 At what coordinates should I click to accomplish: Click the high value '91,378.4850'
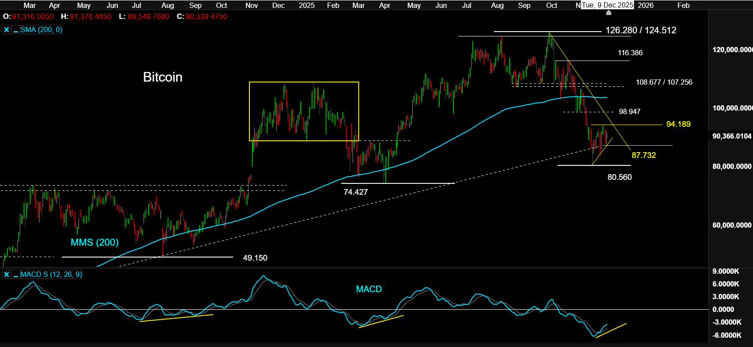(90, 17)
